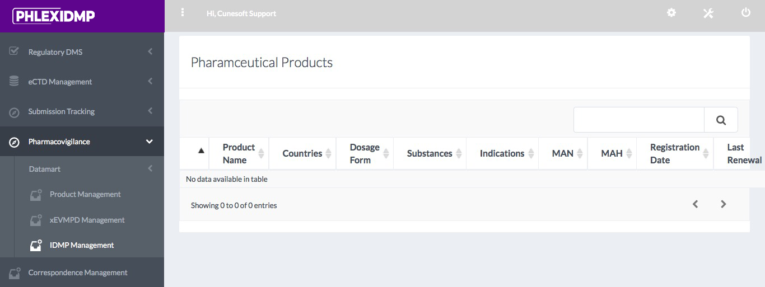Click the Product Management inbox icon
765x287 pixels.
coord(36,195)
